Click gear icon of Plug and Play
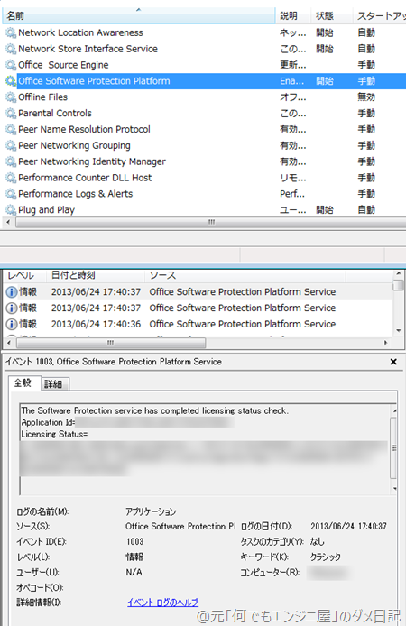The width and height of the screenshot is (406, 626). [11, 209]
